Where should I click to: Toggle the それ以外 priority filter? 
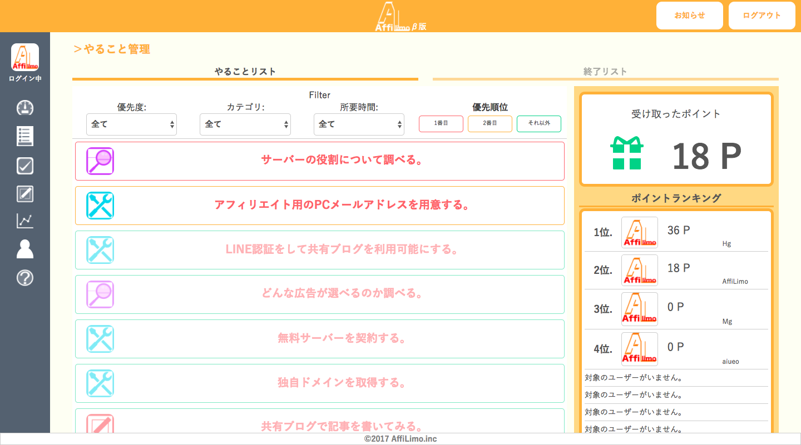click(x=538, y=123)
